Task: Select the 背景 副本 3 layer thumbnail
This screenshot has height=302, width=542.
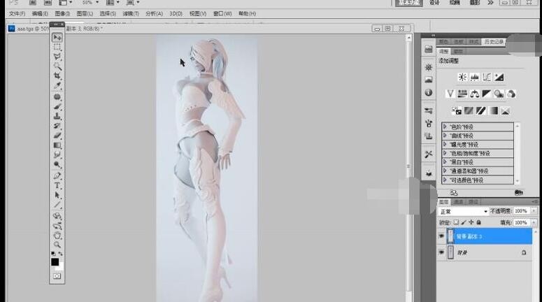Action: pyautogui.click(x=450, y=236)
